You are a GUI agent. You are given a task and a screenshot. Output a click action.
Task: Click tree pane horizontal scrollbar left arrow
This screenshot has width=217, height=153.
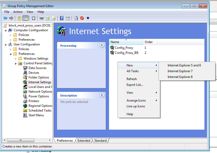click(x=4, y=140)
